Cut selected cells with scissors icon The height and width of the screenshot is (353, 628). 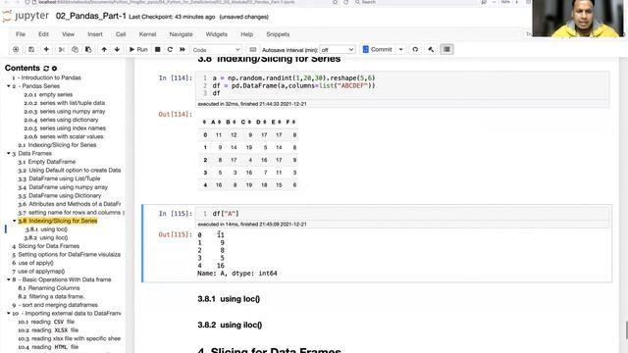pos(61,50)
